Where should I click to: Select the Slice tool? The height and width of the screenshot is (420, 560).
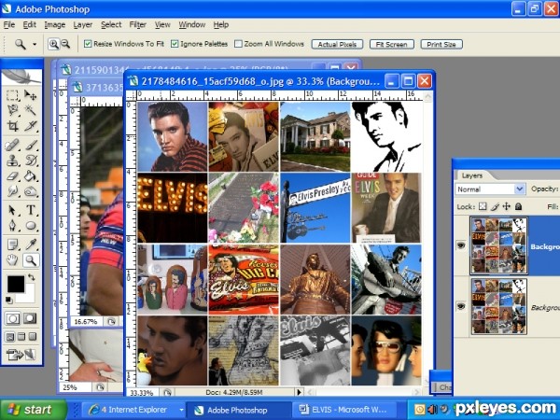pyautogui.click(x=31, y=125)
